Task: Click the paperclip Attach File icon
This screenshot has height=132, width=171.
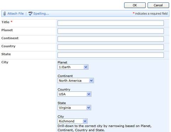Action: [5, 14]
